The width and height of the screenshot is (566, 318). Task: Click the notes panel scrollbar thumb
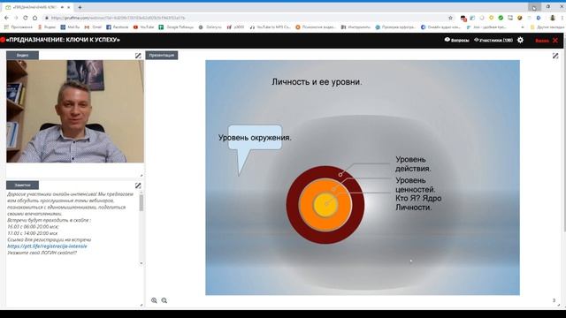pyautogui.click(x=141, y=202)
